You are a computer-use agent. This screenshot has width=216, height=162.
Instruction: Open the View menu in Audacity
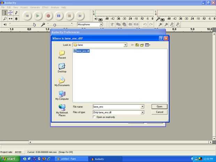pos(16,7)
